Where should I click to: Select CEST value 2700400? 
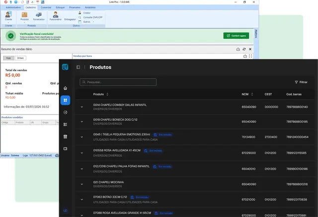coord(271,137)
